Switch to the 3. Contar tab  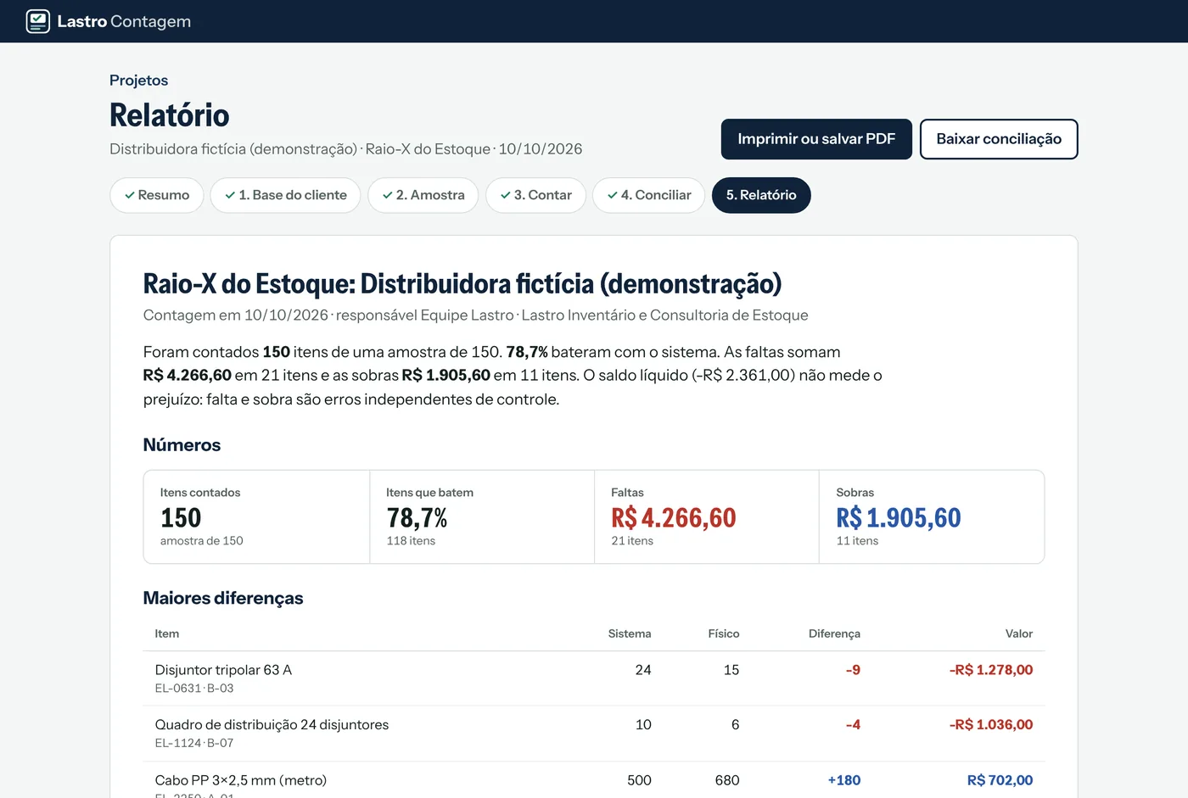point(535,195)
